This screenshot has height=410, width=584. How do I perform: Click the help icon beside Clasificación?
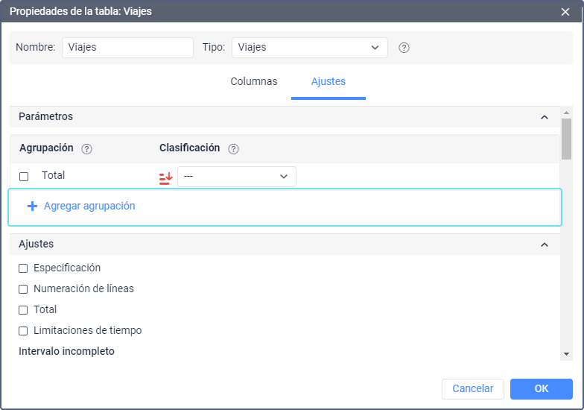(233, 148)
